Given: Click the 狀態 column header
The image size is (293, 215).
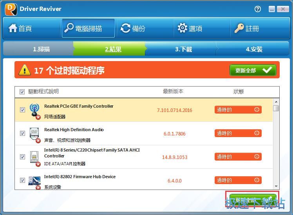Looking at the screenshot, I should click(239, 92).
